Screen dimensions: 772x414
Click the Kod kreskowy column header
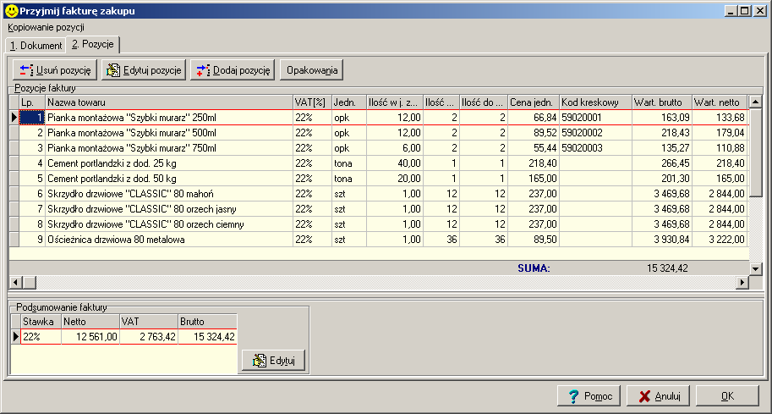point(596,102)
